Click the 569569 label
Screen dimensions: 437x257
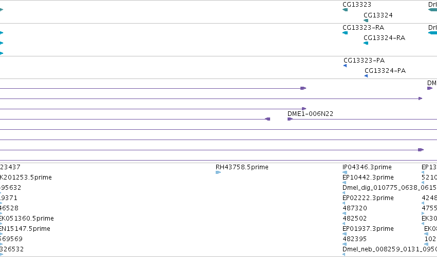tap(11, 239)
